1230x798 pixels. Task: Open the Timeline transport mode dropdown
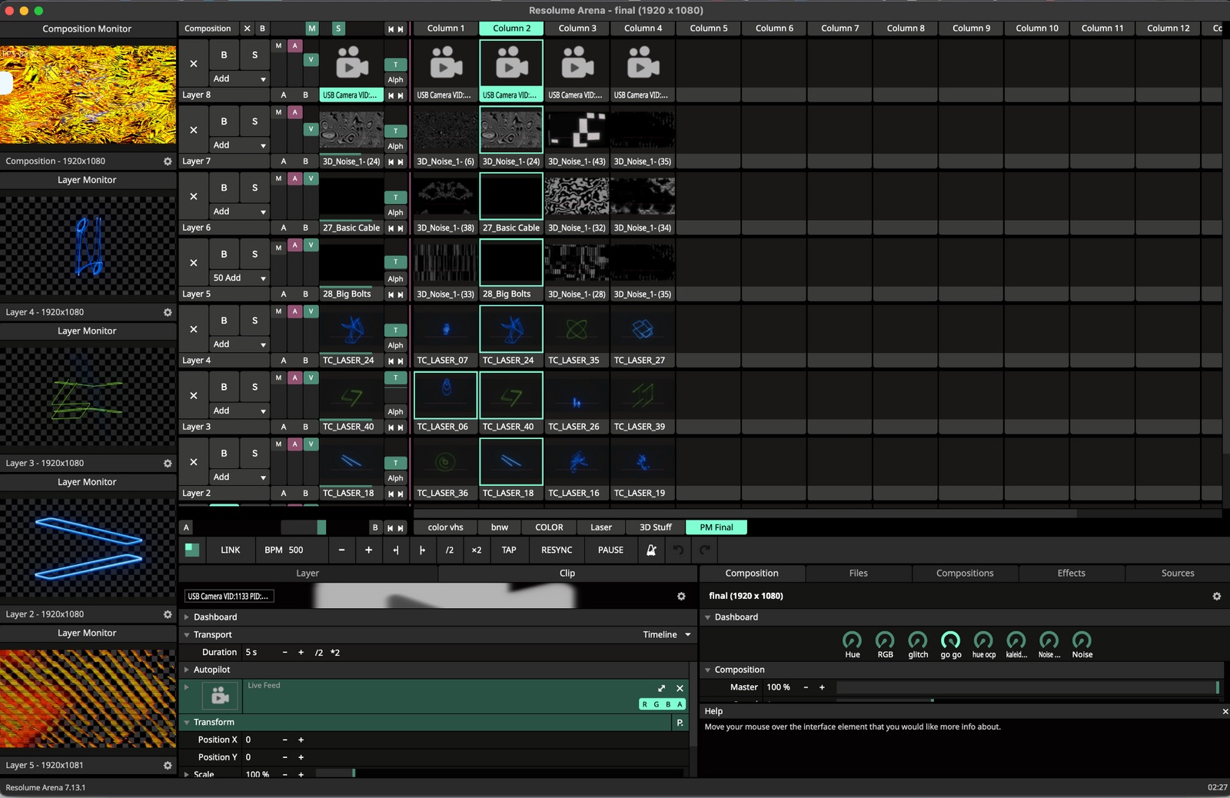coord(667,635)
